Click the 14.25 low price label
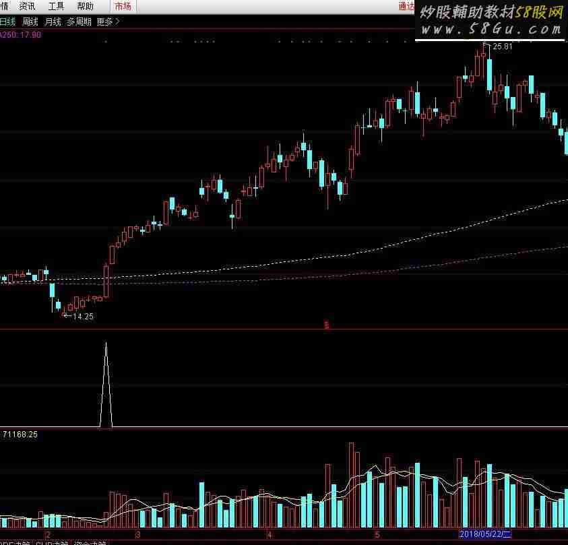568x545 pixels. (83, 317)
